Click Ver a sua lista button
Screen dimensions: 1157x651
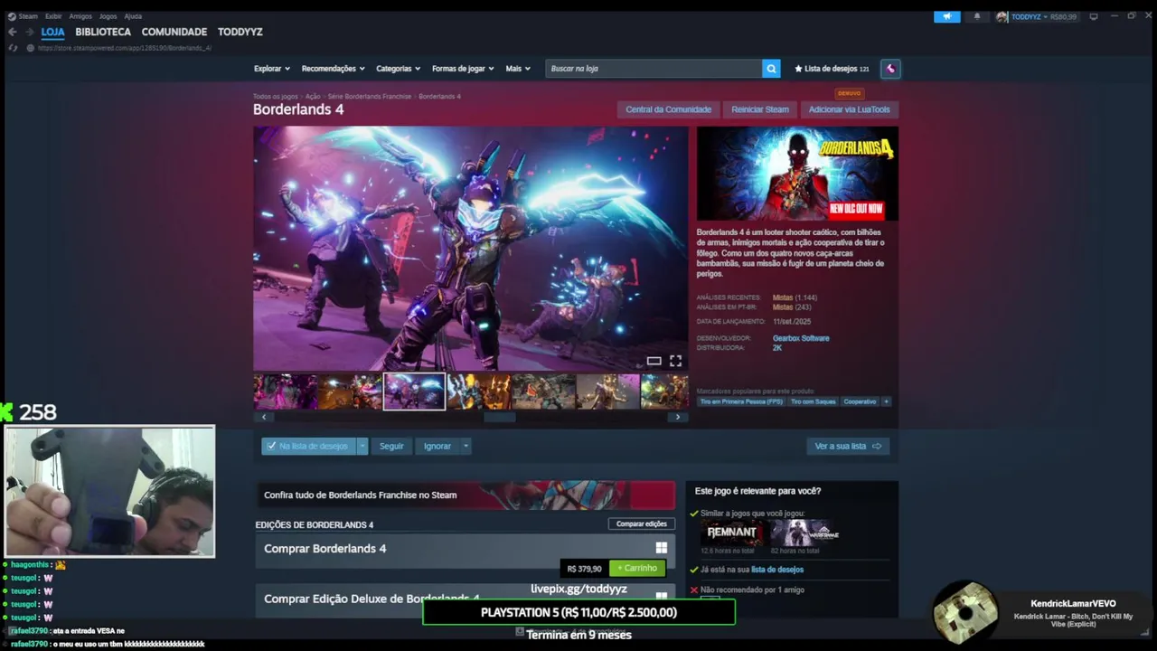[848, 446]
